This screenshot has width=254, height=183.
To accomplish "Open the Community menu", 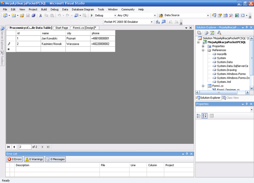I will tap(128, 10).
